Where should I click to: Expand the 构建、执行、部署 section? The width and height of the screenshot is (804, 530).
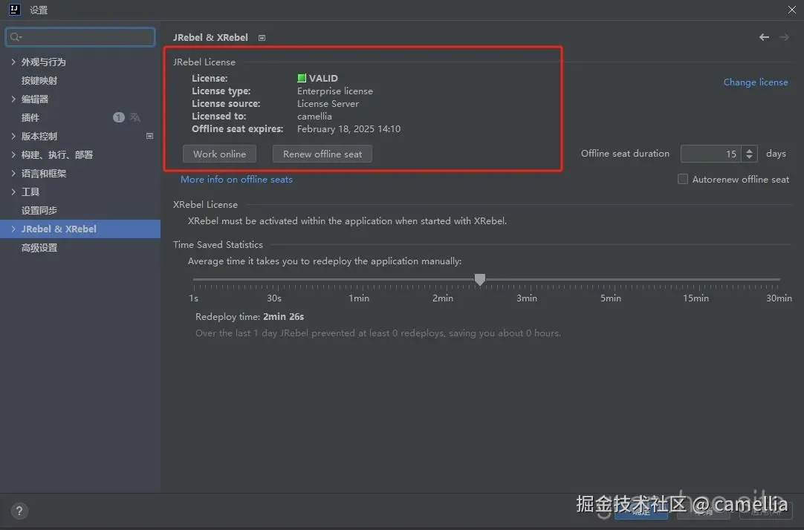click(13, 154)
